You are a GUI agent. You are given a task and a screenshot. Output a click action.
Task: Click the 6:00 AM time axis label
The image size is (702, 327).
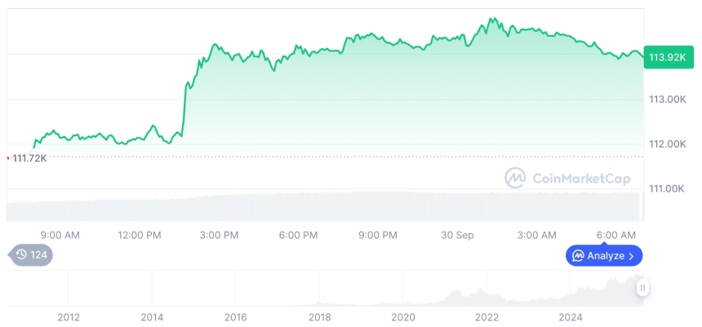tap(616, 236)
